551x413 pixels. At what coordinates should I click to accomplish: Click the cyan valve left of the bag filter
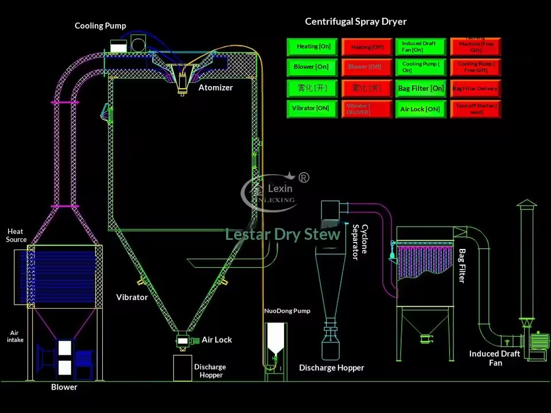(393, 251)
